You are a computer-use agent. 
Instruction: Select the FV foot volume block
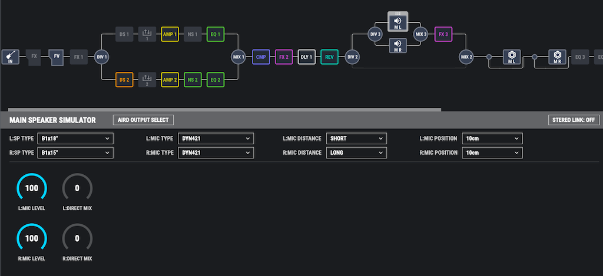56,57
